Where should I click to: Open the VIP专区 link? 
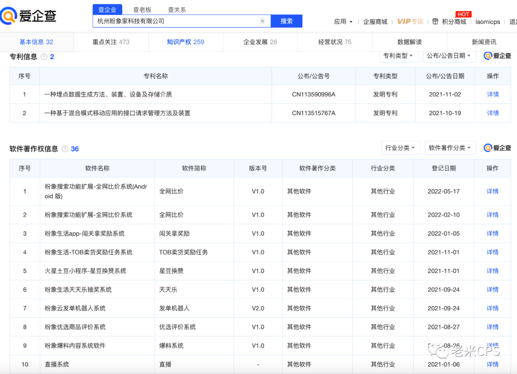click(410, 22)
